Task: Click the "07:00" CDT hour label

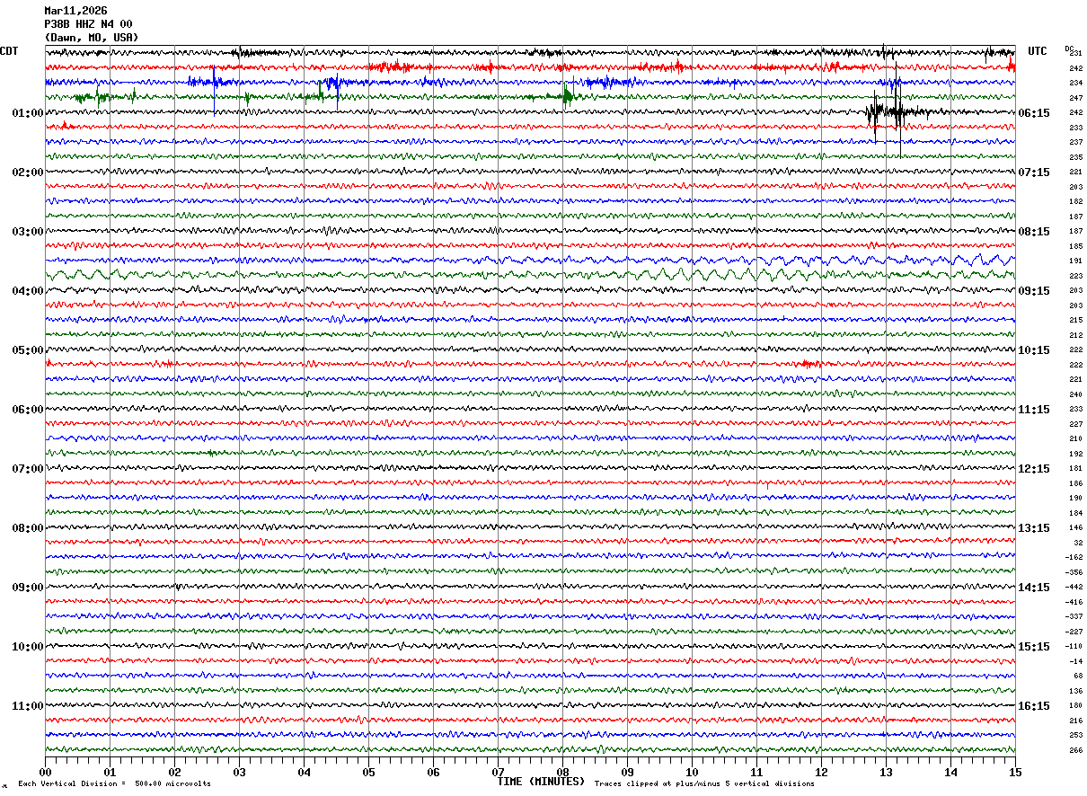Action: [28, 469]
